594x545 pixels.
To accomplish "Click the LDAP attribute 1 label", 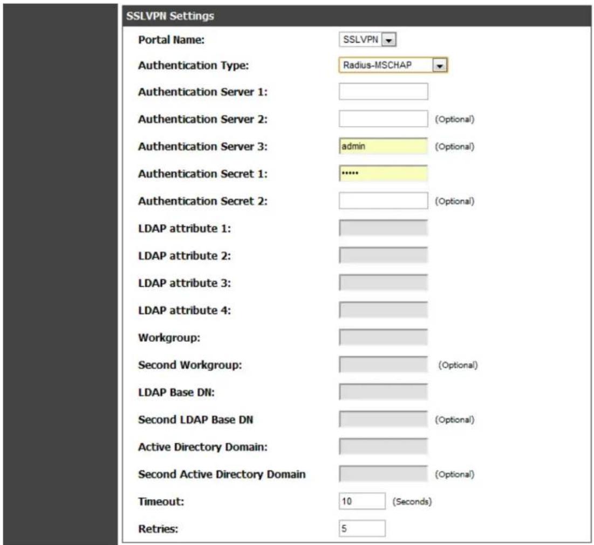I will [185, 229].
